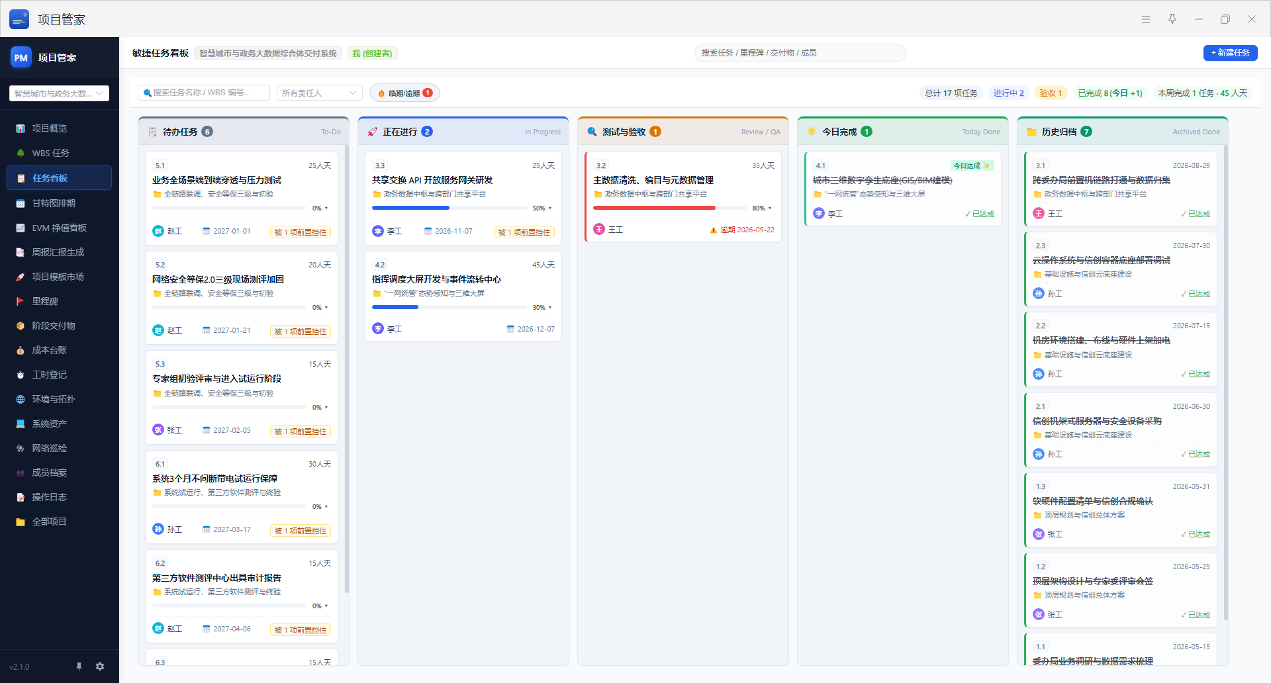Viewport: 1271px width, 683px height.
Task: Click the 环境与拓扑 globe icon
Action: pyautogui.click(x=21, y=399)
